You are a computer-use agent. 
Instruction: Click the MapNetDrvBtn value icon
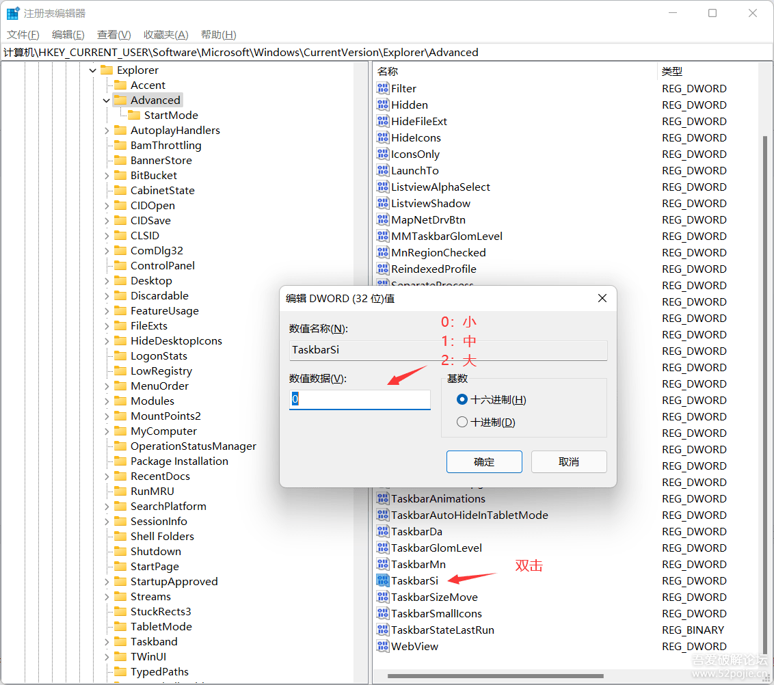[x=383, y=219]
